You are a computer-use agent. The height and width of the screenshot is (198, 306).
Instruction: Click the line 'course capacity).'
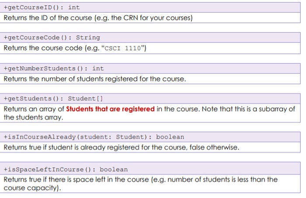[x=32, y=188]
